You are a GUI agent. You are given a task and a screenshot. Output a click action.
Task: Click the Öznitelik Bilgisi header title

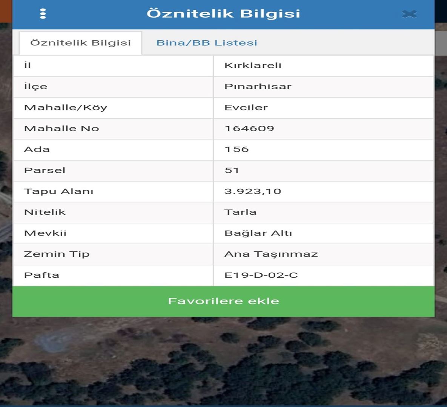[223, 14]
